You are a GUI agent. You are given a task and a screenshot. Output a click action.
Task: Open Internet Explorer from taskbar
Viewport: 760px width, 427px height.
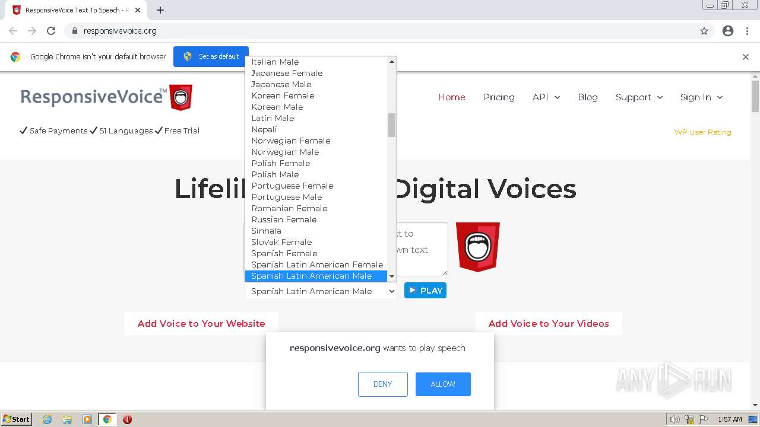47,419
